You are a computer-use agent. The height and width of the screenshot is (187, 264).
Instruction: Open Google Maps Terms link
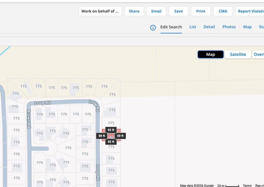coord(247,185)
